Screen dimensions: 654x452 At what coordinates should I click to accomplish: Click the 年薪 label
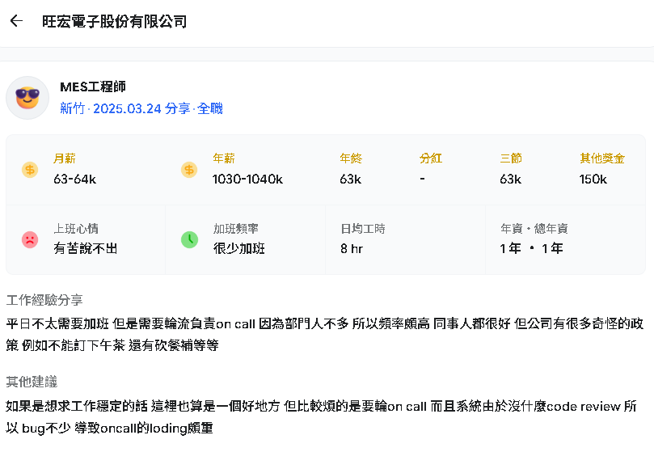224,158
